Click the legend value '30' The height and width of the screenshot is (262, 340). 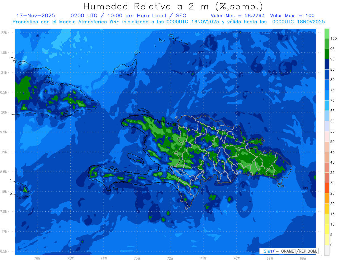[332, 183]
